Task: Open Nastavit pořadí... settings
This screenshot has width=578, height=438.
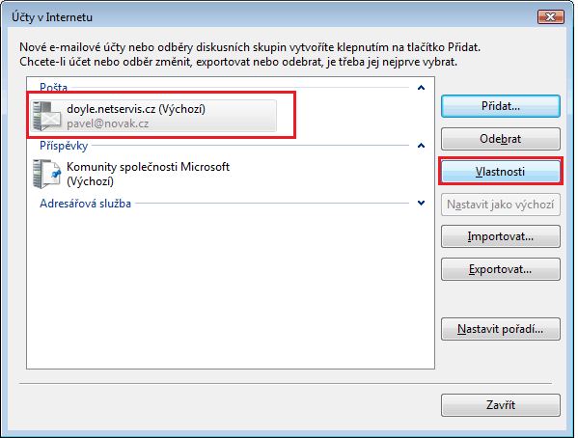Action: tap(501, 329)
